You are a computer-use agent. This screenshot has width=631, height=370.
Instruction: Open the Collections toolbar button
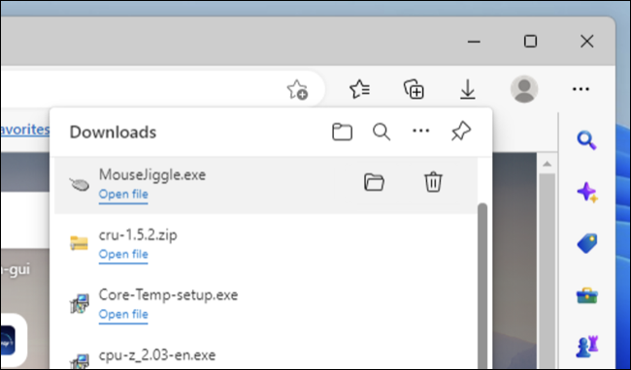coord(414,89)
